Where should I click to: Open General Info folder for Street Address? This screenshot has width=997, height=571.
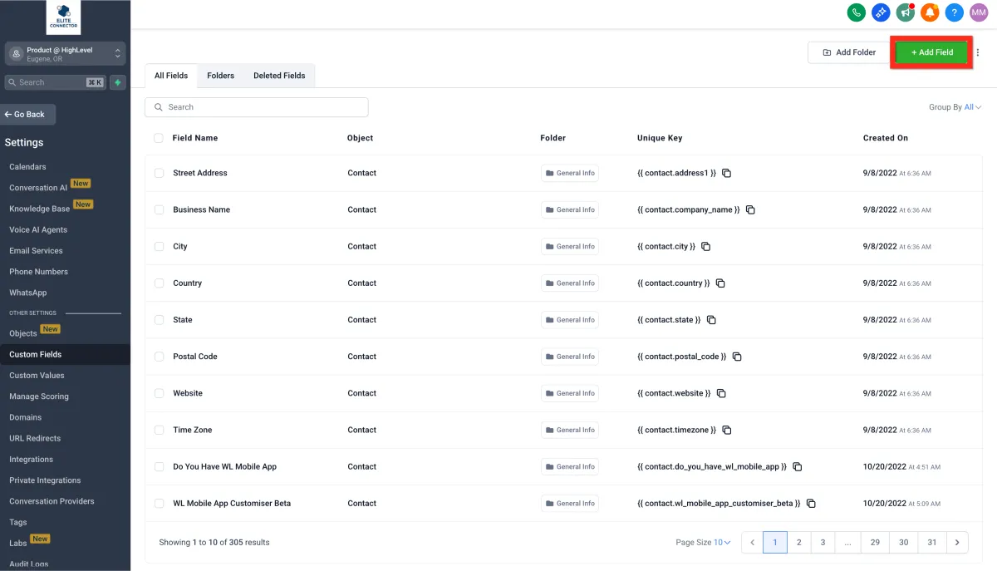point(569,173)
